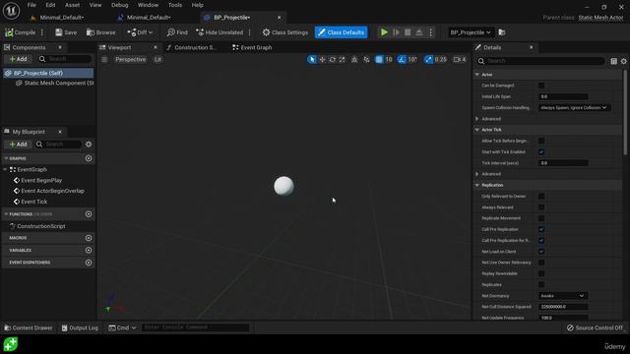The height and width of the screenshot is (354, 630).
Task: Toggle rotation snapping in viewport
Action: tap(402, 59)
